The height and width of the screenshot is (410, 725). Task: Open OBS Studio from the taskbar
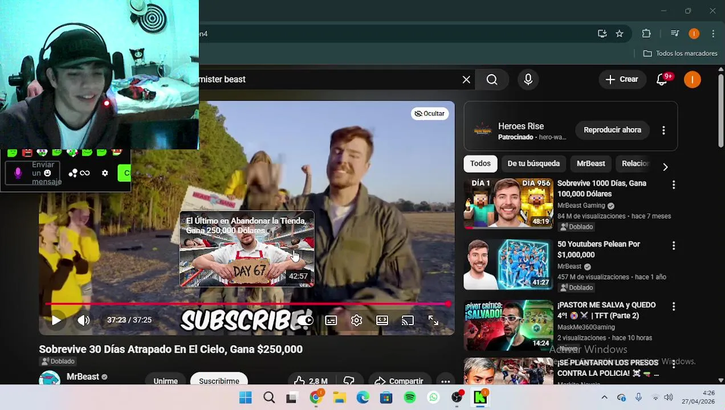coord(457,397)
